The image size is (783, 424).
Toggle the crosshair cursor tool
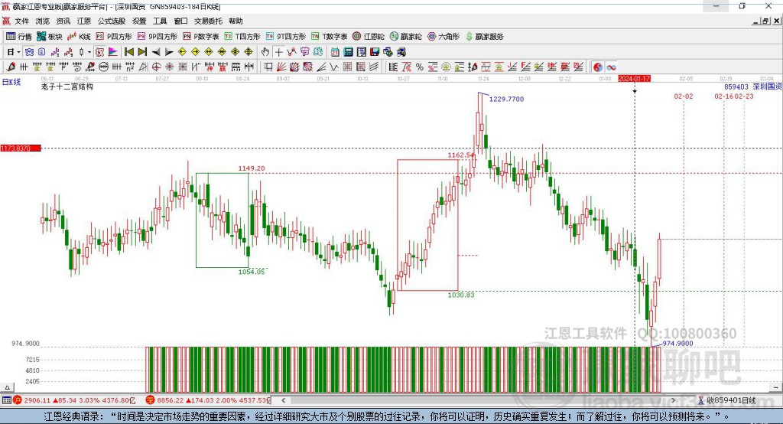pos(279,52)
